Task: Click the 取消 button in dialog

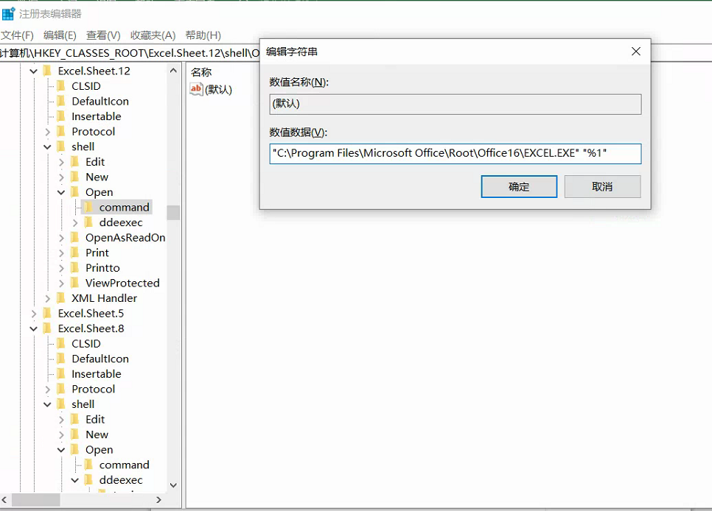Action: 602,187
